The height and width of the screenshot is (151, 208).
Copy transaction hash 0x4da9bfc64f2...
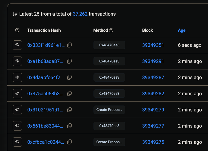tap(70, 78)
